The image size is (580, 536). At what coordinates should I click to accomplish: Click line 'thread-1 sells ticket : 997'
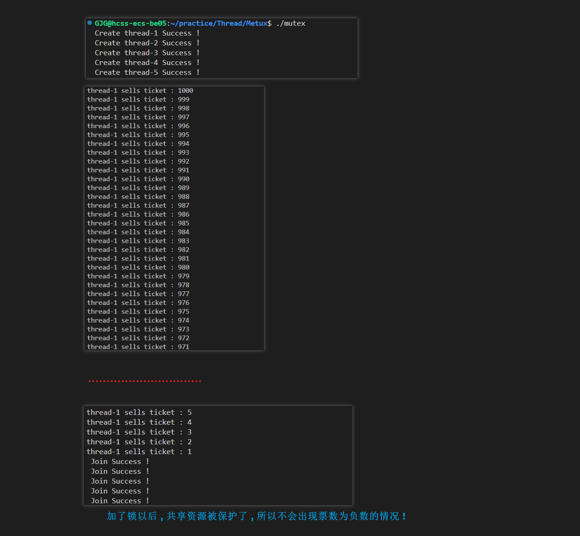138,117
